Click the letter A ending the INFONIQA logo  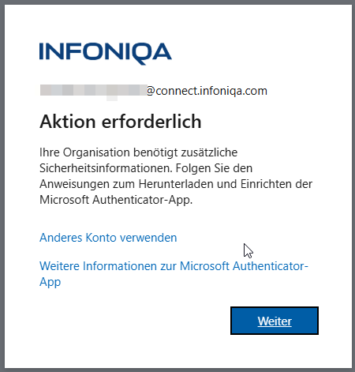tap(162, 51)
